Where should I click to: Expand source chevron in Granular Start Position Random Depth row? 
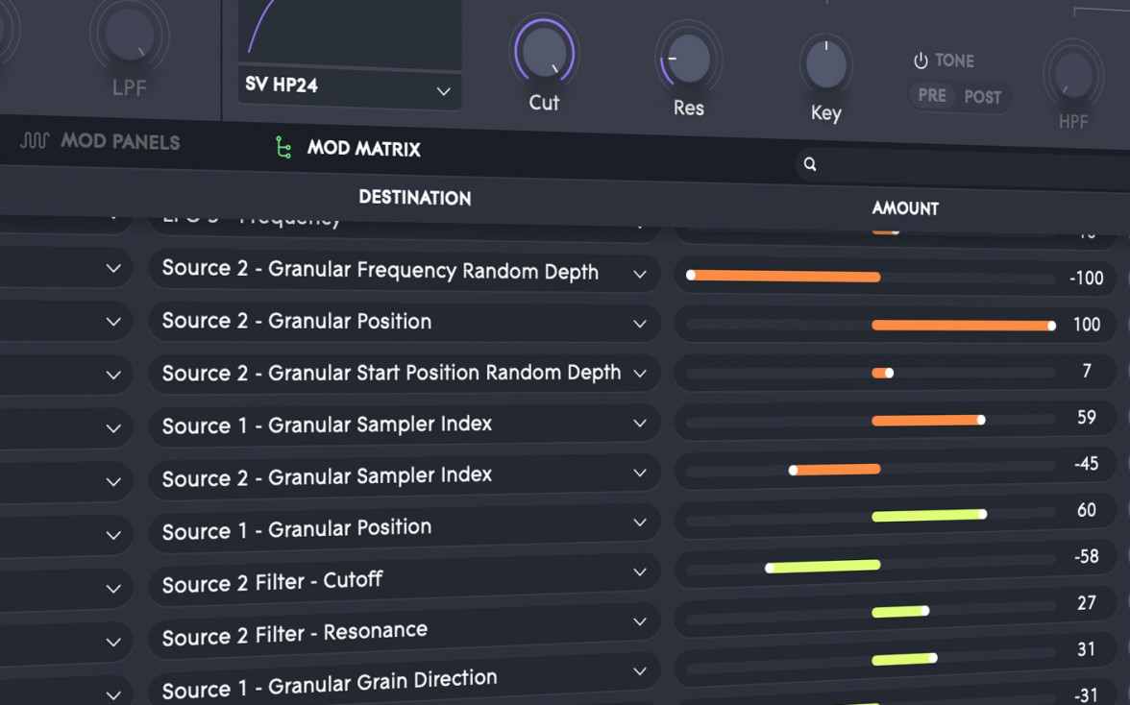(113, 376)
